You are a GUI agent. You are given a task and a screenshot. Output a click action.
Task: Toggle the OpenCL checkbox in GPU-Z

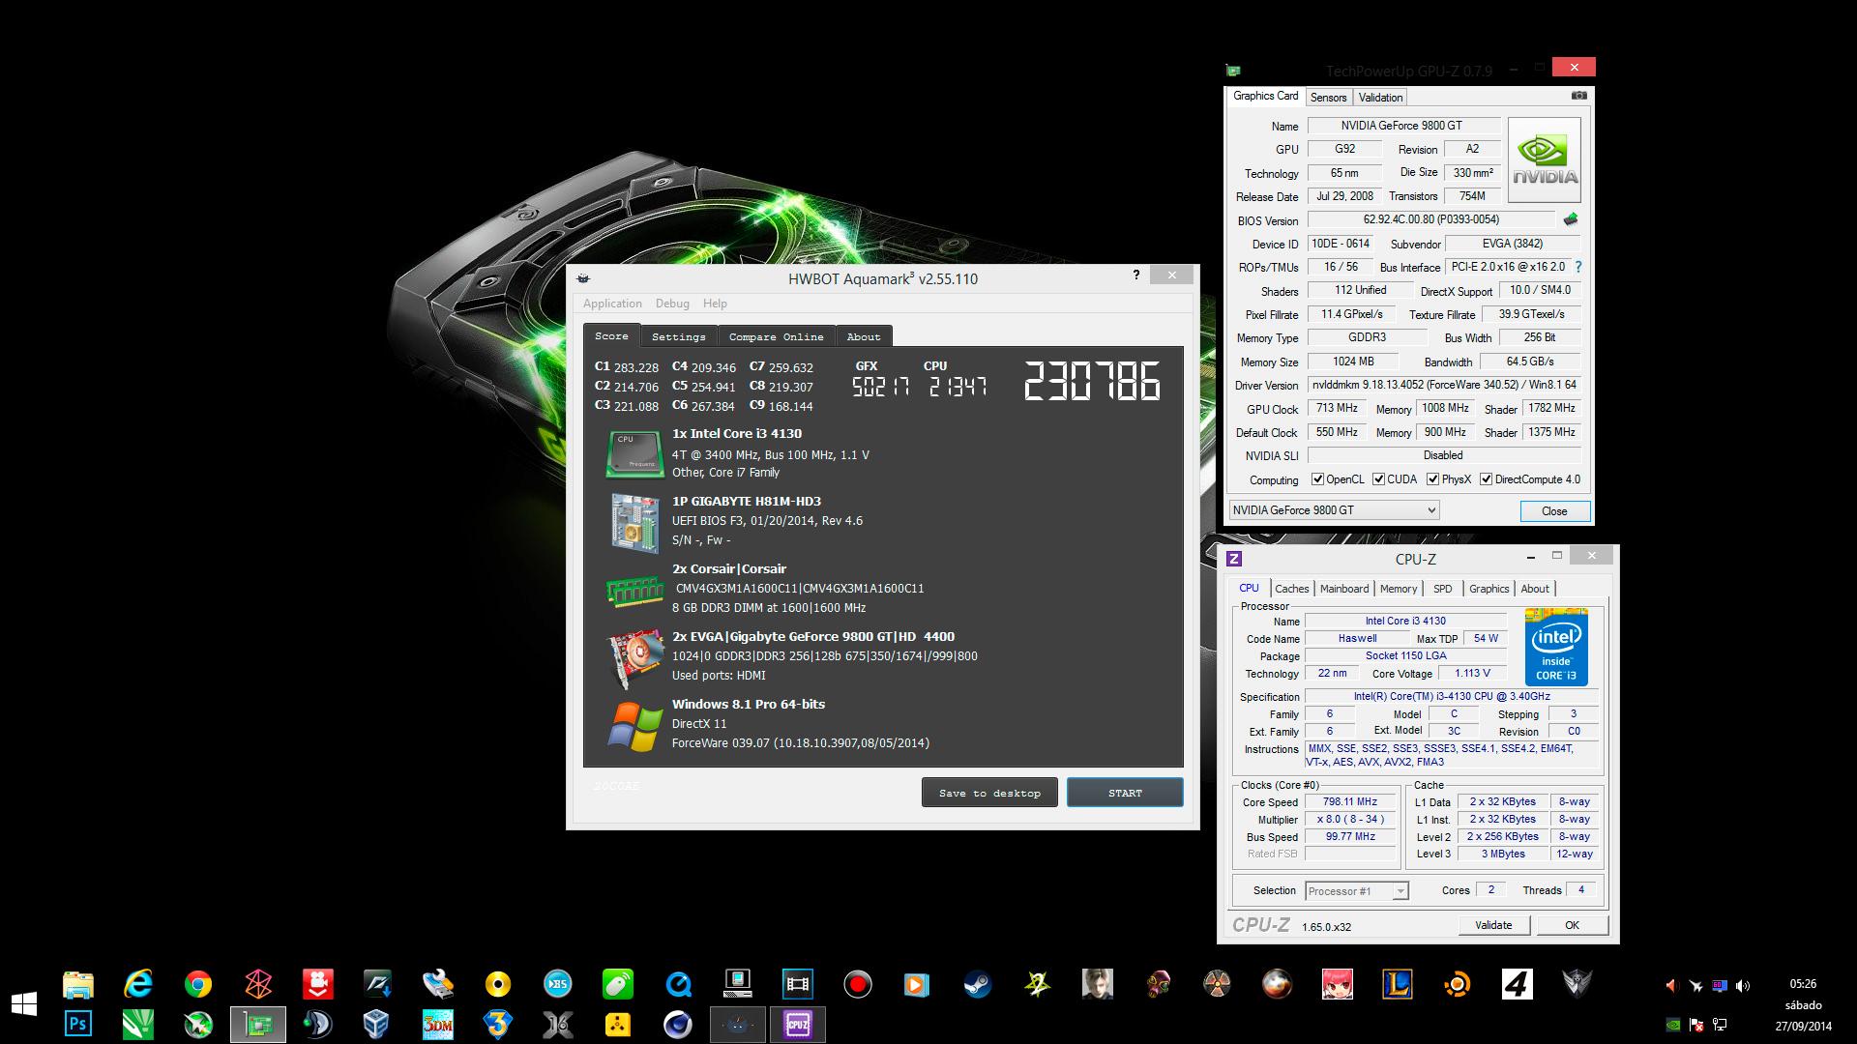[x=1317, y=479]
